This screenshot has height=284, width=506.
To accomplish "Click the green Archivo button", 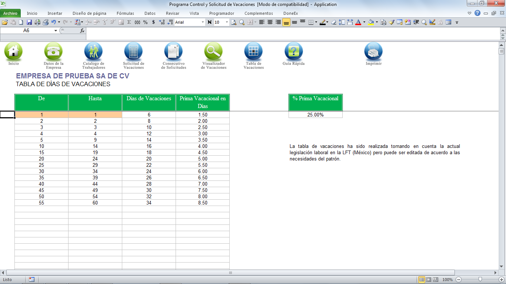I will point(10,13).
